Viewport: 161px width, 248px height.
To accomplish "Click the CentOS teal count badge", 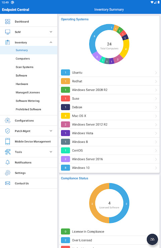I will (x=65, y=150).
